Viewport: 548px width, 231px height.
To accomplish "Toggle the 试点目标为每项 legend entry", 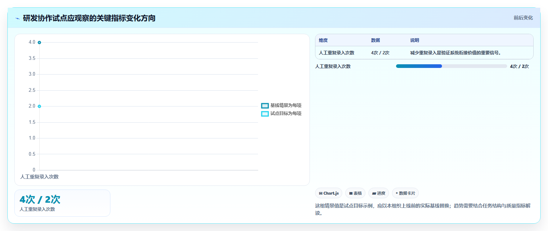I will click(x=281, y=113).
